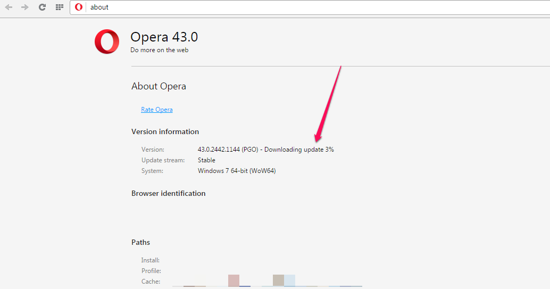Select the 'Opera 43.0' heading text

pos(164,37)
